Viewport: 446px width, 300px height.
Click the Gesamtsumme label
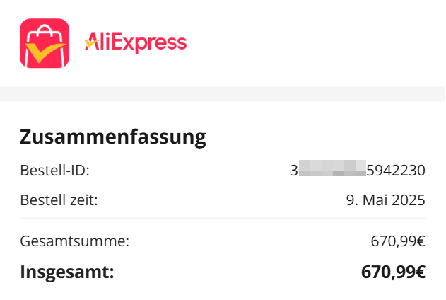74,241
